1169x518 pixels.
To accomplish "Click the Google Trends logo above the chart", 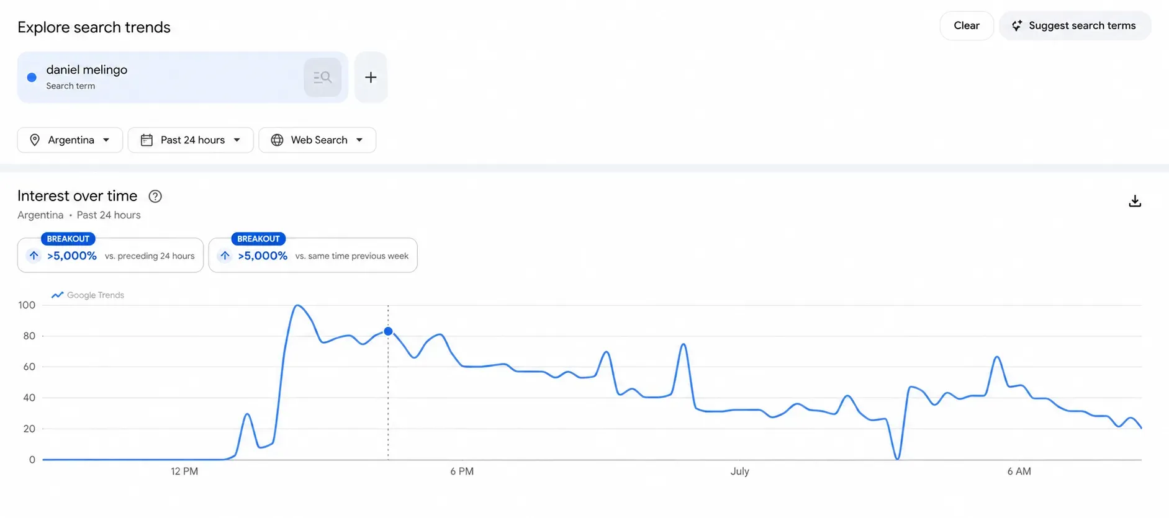I will (x=88, y=295).
